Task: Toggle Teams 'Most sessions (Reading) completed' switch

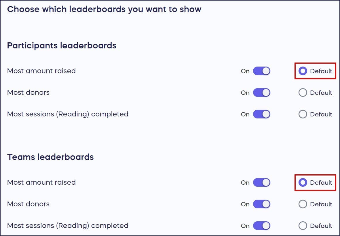Action: click(x=261, y=226)
